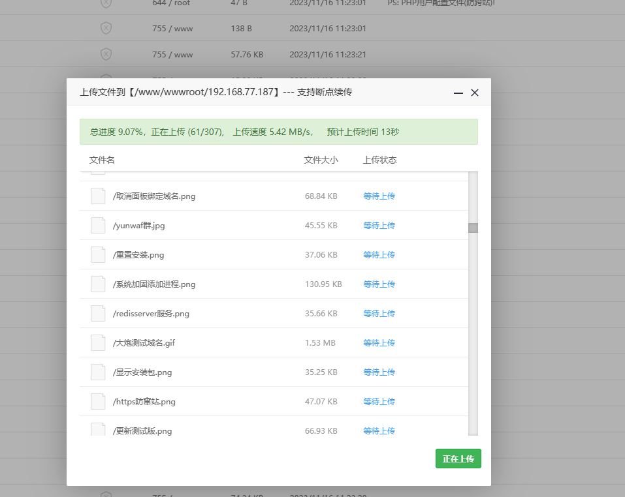Click the 47.07 KB size value
This screenshot has height=497, width=625.
[321, 402]
